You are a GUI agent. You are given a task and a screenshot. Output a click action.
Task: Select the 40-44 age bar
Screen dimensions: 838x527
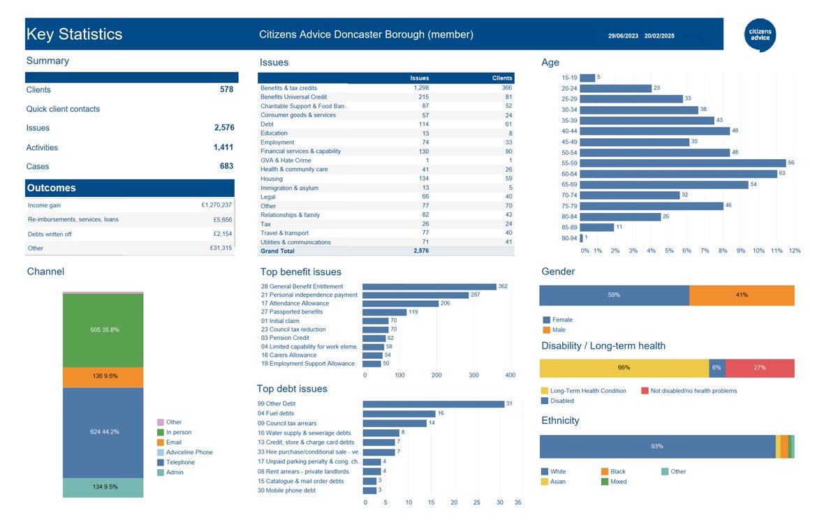655,131
